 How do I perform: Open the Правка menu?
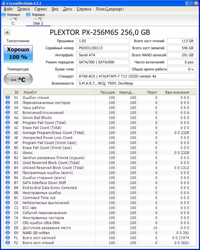pos(24,9)
